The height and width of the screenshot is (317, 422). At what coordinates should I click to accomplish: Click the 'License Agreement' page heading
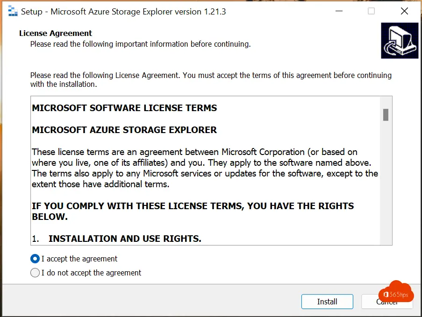click(56, 33)
